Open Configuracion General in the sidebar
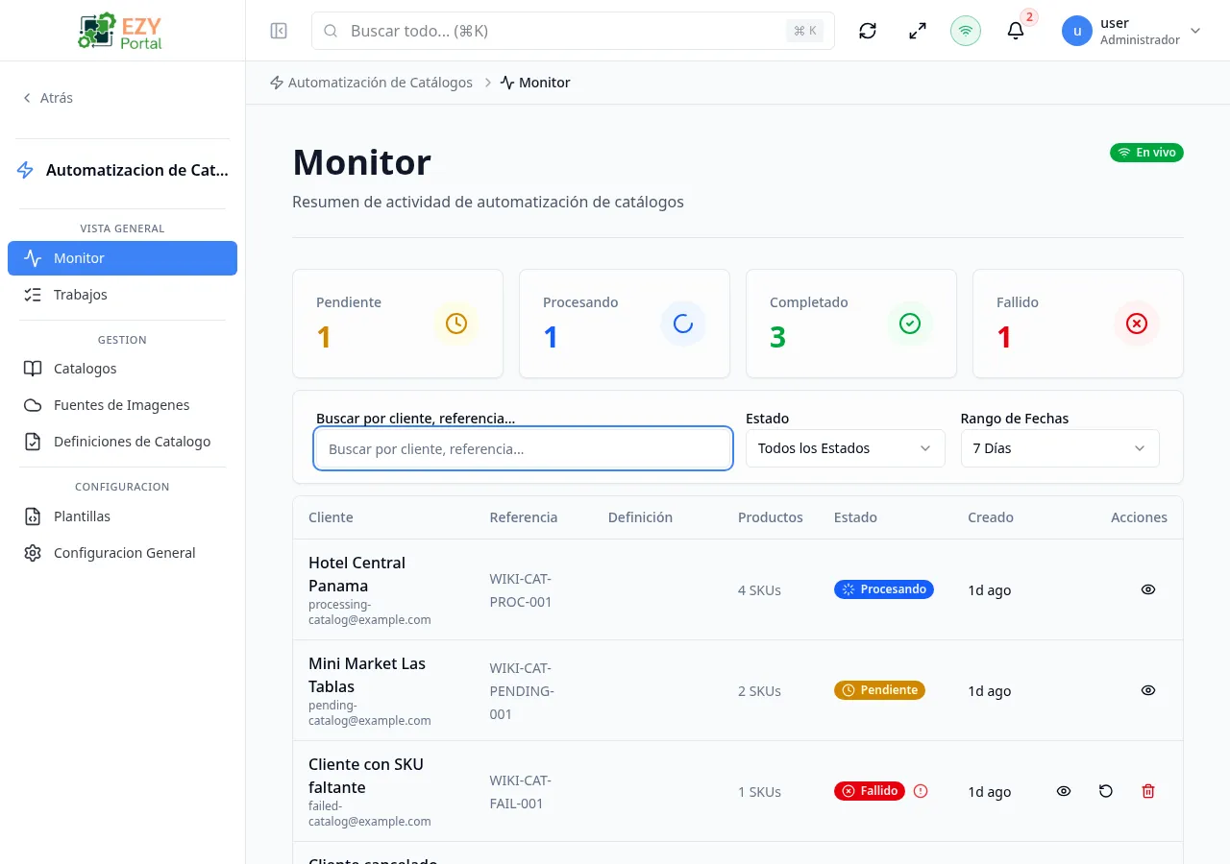The image size is (1230, 864). pyautogui.click(x=122, y=553)
